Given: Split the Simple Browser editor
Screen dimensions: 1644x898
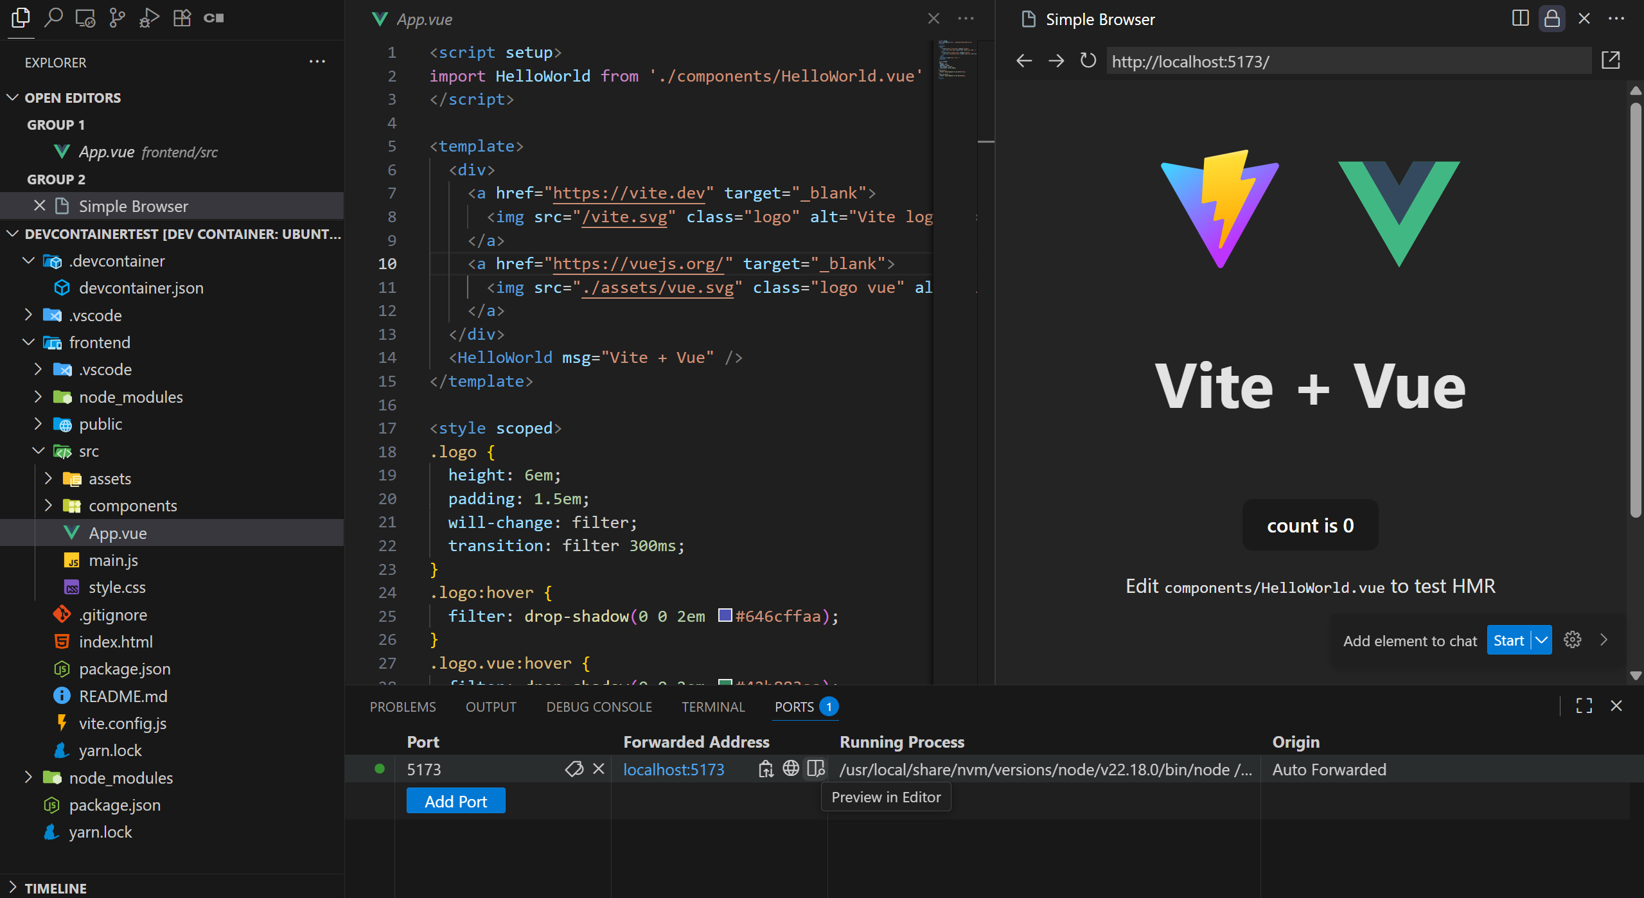Looking at the screenshot, I should pos(1520,19).
